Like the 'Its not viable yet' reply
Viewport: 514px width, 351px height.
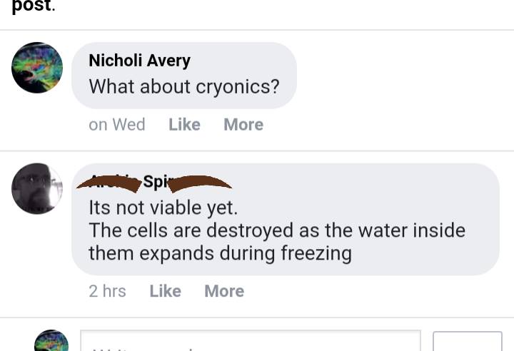pyautogui.click(x=165, y=291)
